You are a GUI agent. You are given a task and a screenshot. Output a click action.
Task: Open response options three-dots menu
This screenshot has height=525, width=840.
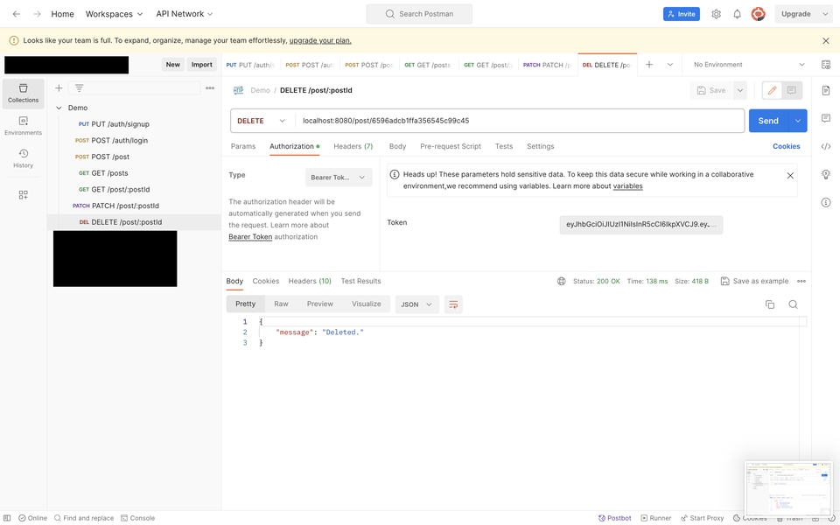[x=801, y=281]
